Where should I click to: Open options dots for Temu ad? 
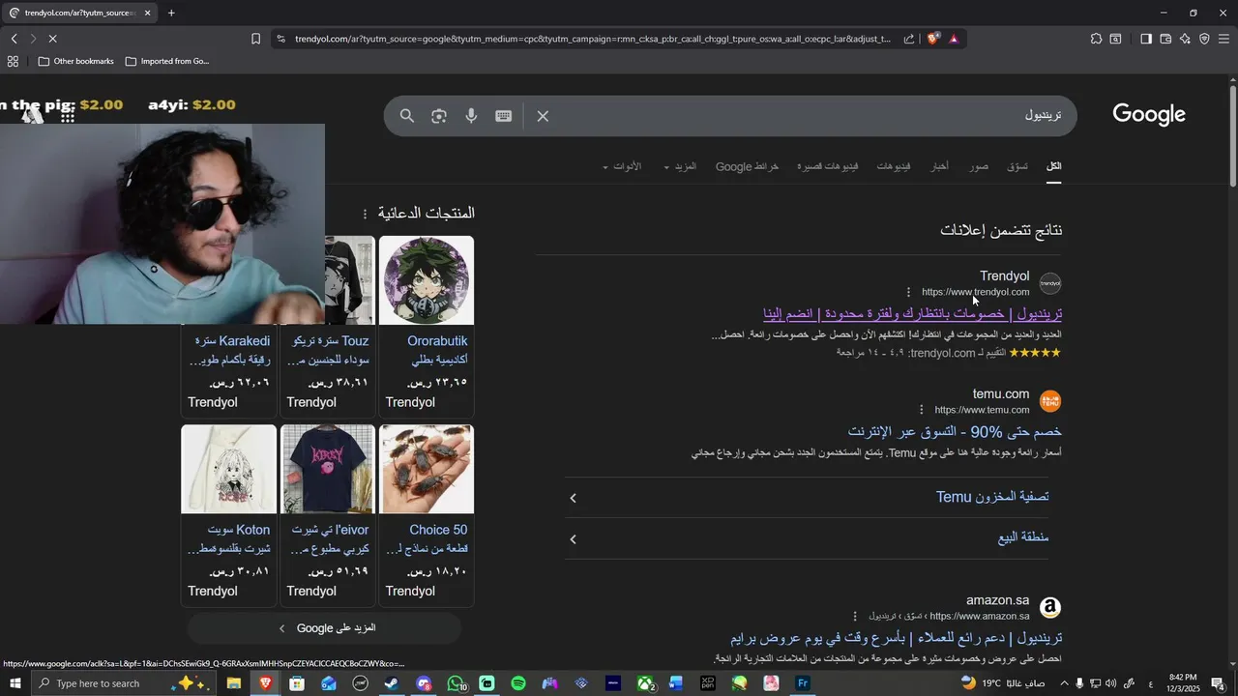[x=921, y=410]
